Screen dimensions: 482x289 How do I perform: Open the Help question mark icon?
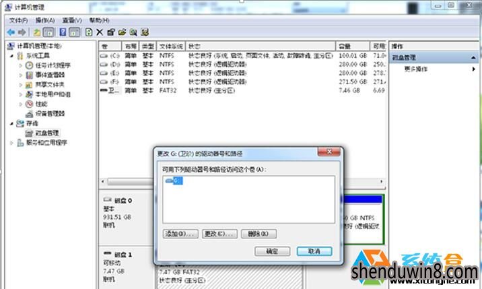[63, 32]
